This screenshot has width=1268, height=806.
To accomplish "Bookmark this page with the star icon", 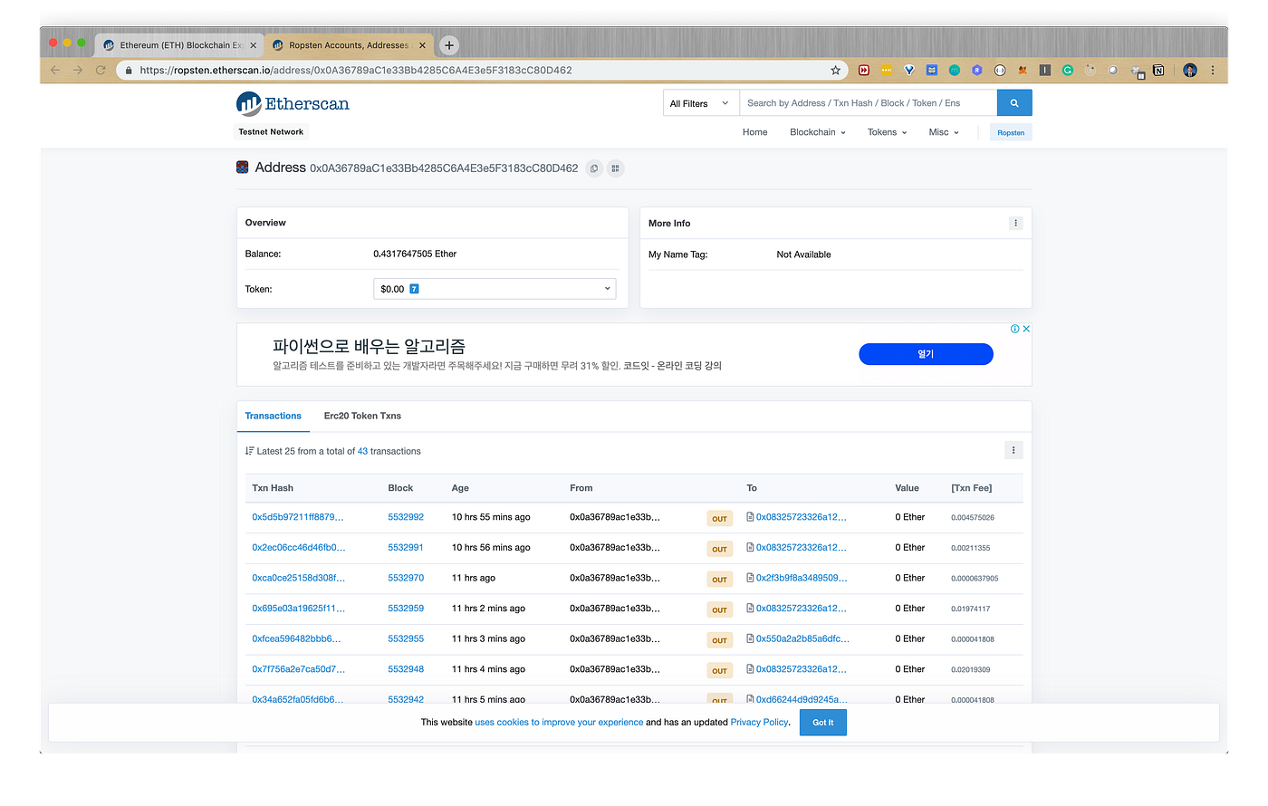I will (x=836, y=70).
